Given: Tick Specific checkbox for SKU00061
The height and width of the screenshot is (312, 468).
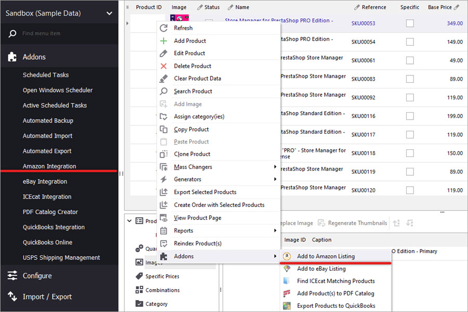Looking at the screenshot, I should [410, 60].
